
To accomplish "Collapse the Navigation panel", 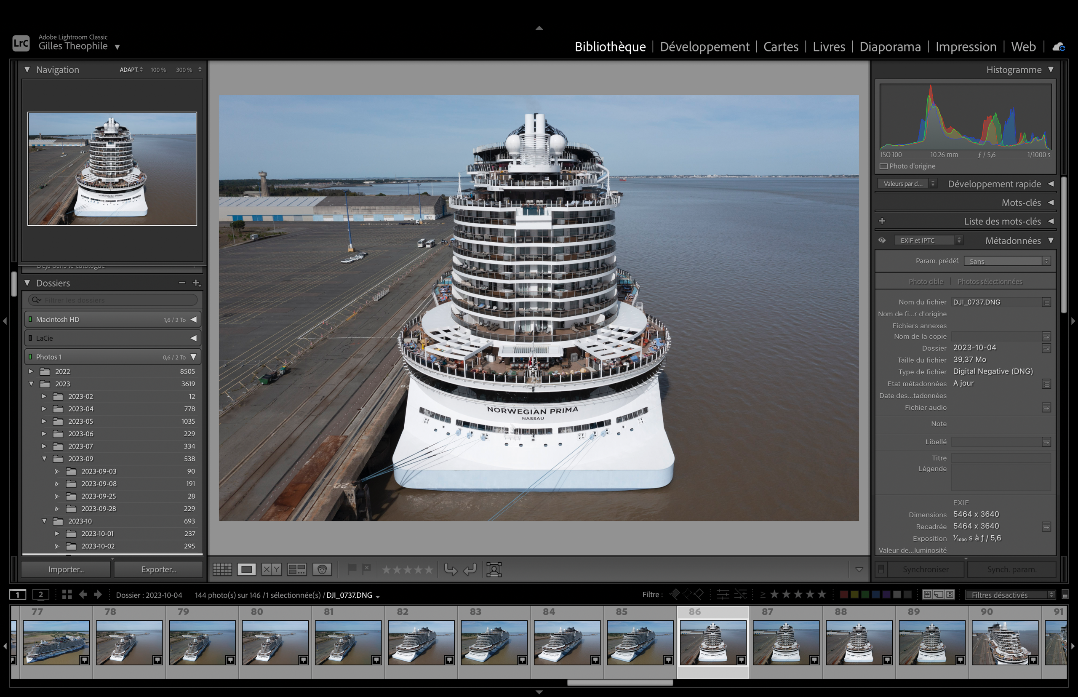I will (x=27, y=70).
